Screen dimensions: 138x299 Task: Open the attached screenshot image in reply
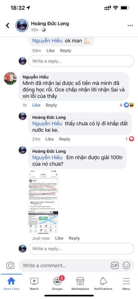[43, 202]
